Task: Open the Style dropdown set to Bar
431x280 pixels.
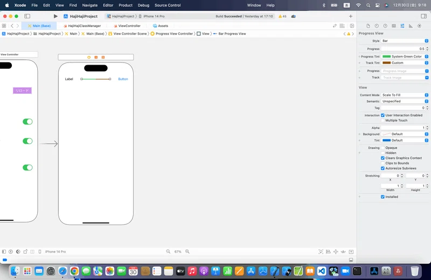Action: pos(405,41)
